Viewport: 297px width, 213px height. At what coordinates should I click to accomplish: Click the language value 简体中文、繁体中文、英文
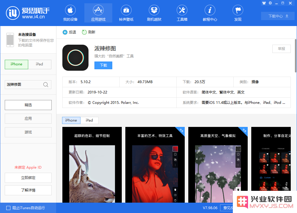point(223,92)
